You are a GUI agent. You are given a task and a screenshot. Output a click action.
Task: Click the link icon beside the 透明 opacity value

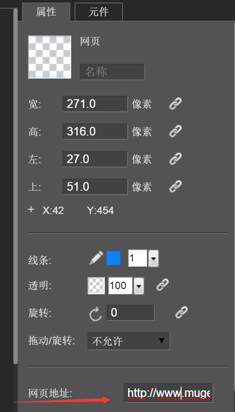tap(163, 285)
